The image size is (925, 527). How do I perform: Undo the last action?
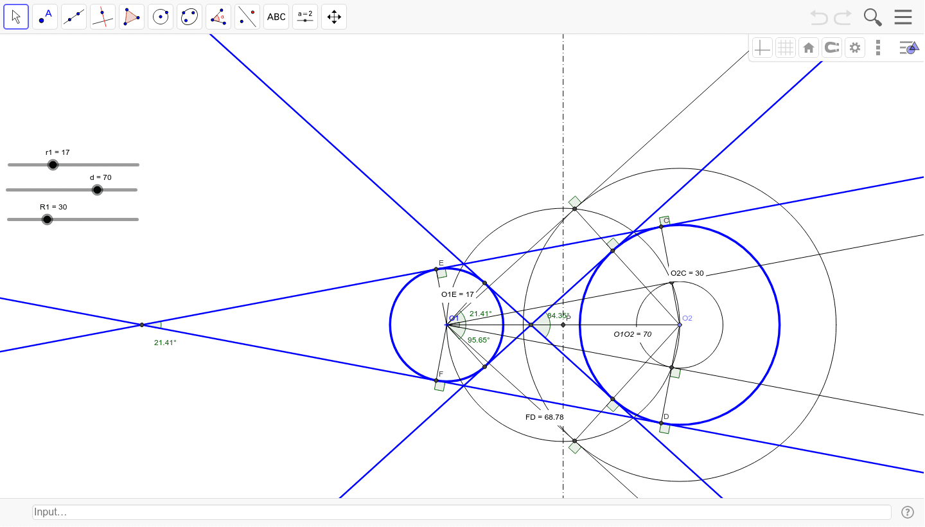(819, 17)
